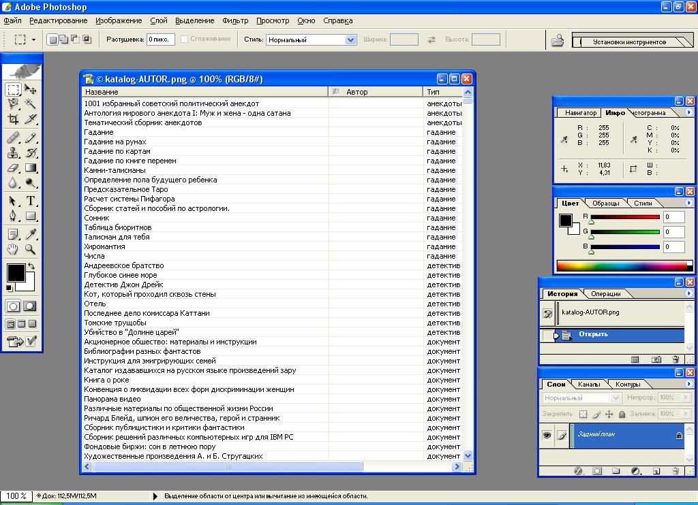Select the Healing Brush tool
698x505 pixels.
click(x=14, y=137)
